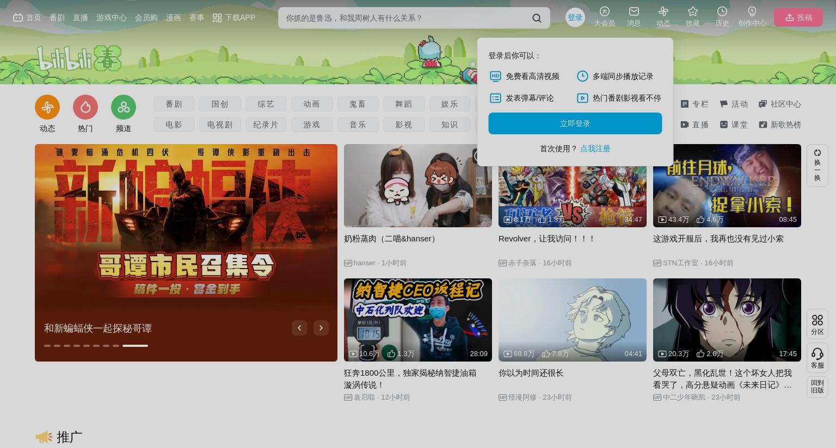Screen dimensions: 836x448
Task: Go to 首页 with TV icon
Action: click(x=27, y=17)
